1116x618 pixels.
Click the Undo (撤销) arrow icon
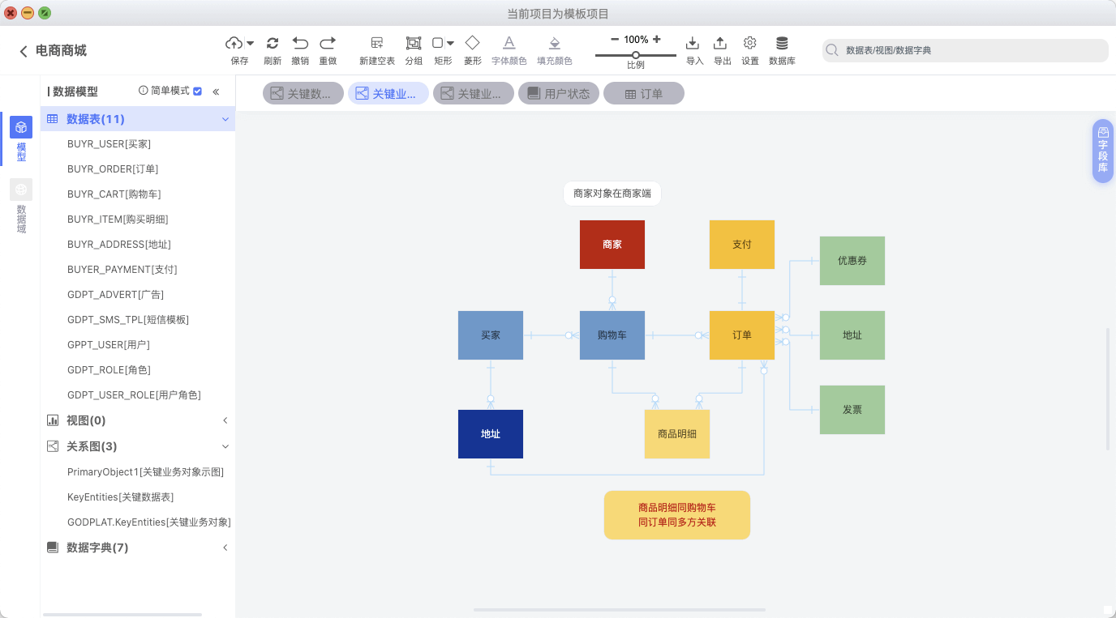300,43
